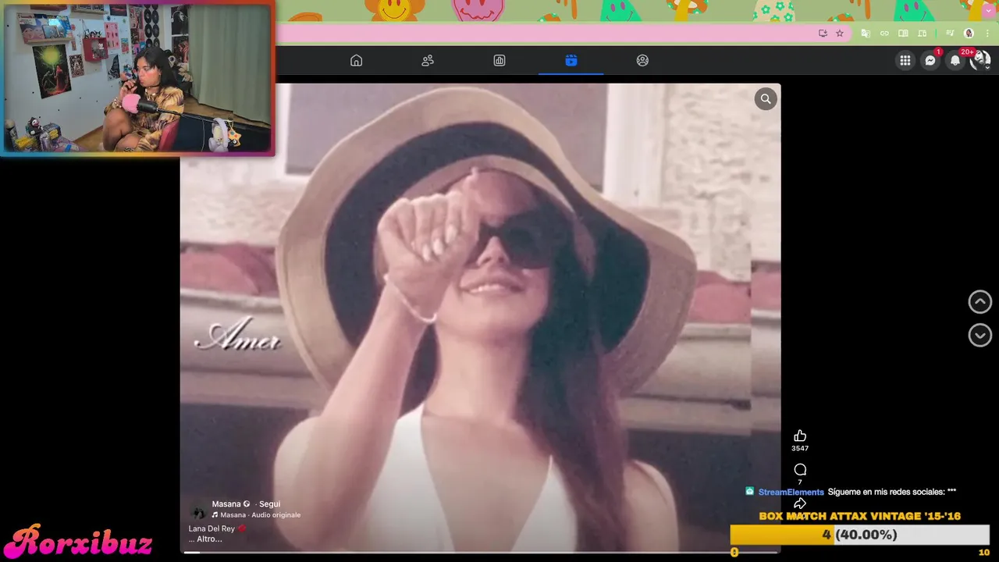Open the Facebook Home tab
Screen dimensions: 999x562
pyautogui.click(x=356, y=60)
